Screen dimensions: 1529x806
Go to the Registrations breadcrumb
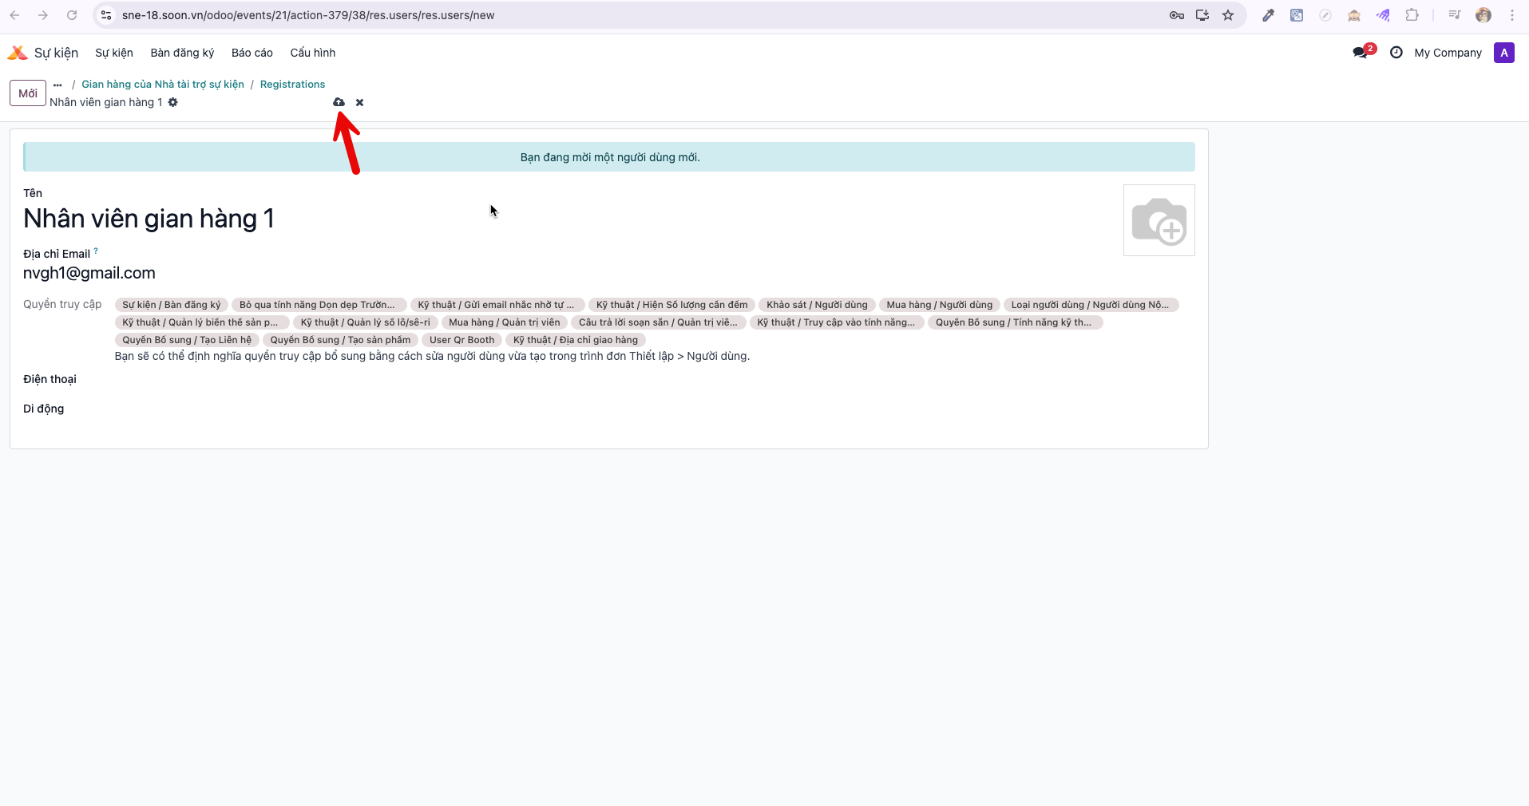tap(292, 85)
